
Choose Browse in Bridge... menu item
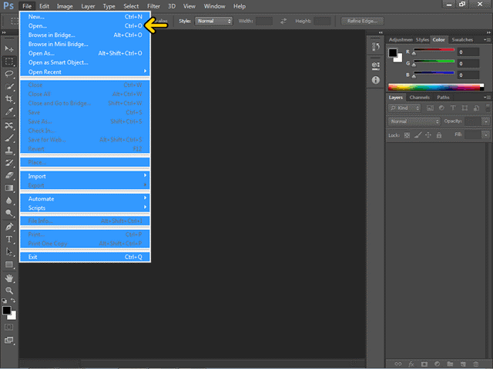[85, 35]
